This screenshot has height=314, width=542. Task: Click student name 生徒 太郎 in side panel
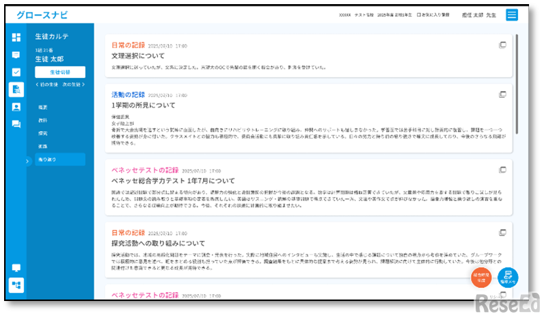[49, 59]
